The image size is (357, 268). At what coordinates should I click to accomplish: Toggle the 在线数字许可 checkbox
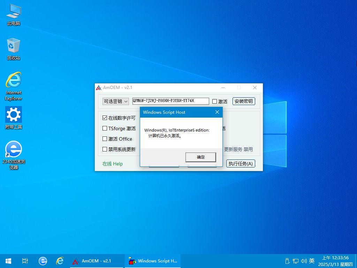point(105,118)
